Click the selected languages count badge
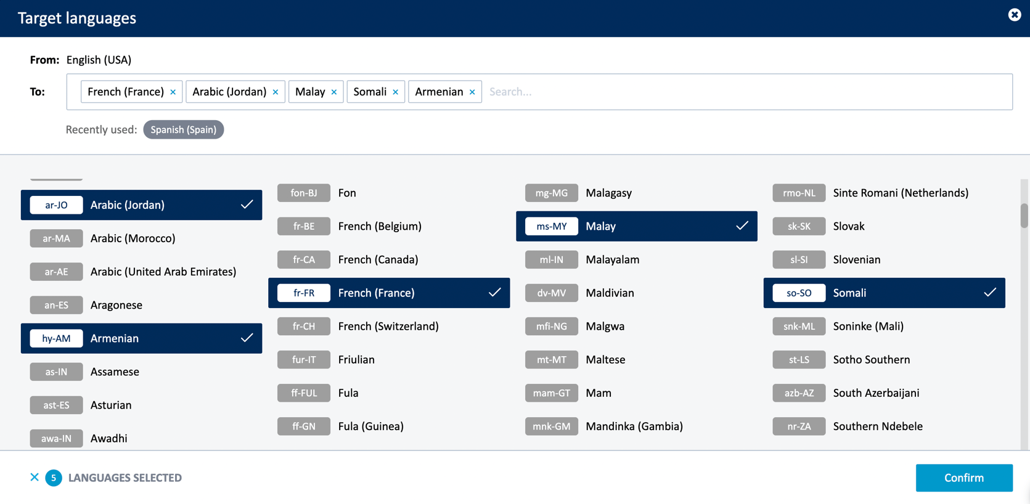 [x=54, y=478]
